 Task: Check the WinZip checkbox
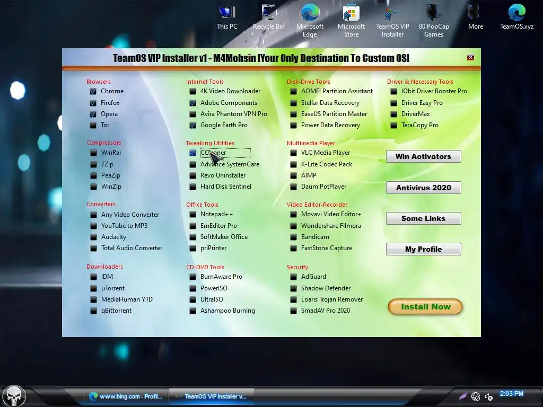(x=93, y=187)
